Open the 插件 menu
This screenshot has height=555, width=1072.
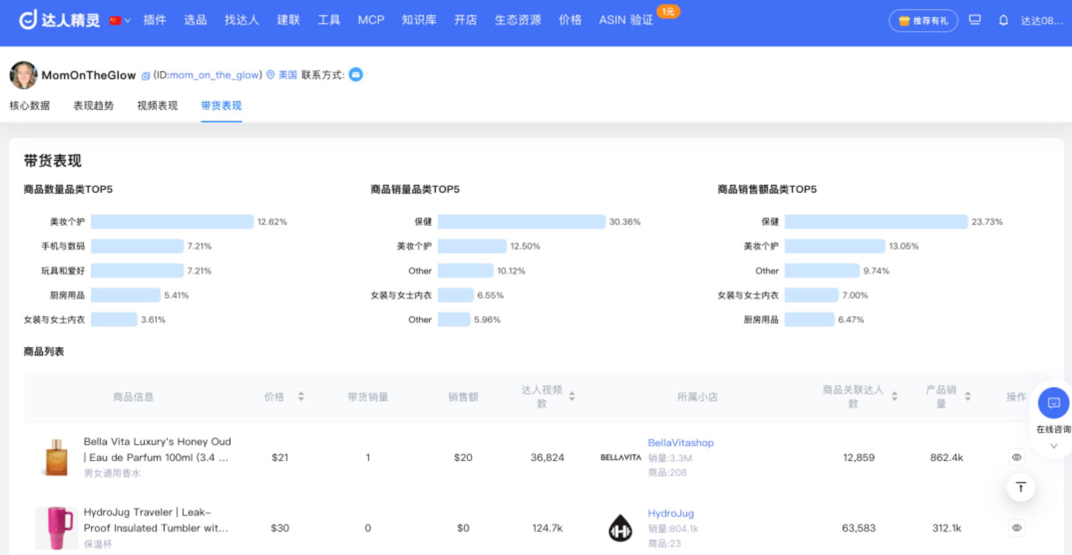click(x=155, y=20)
